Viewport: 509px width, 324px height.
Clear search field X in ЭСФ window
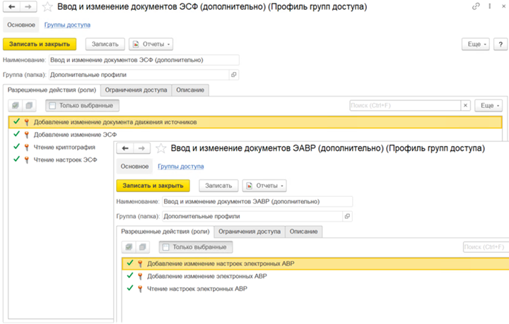click(x=465, y=106)
